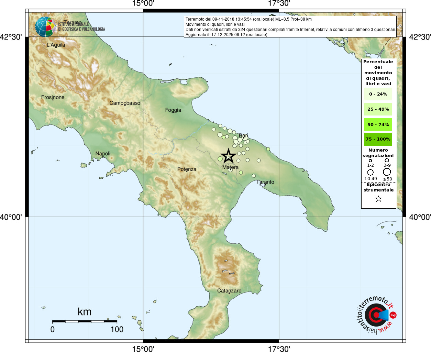Screen dimensions: 431x352
Task: Click the INGV globe logo
Action: pos(45,27)
